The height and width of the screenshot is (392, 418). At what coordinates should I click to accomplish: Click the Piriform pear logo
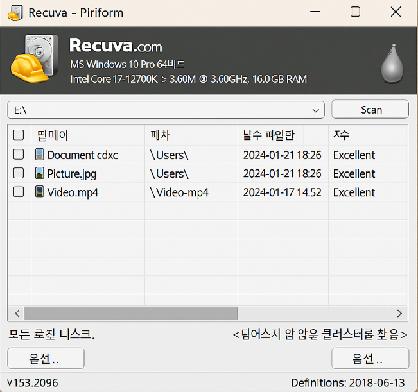(392, 64)
